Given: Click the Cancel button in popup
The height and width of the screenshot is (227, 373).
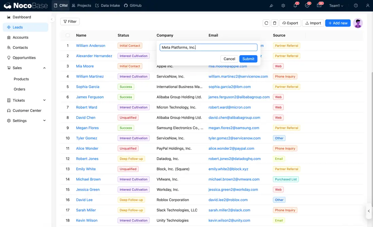Looking at the screenshot, I should 229,59.
